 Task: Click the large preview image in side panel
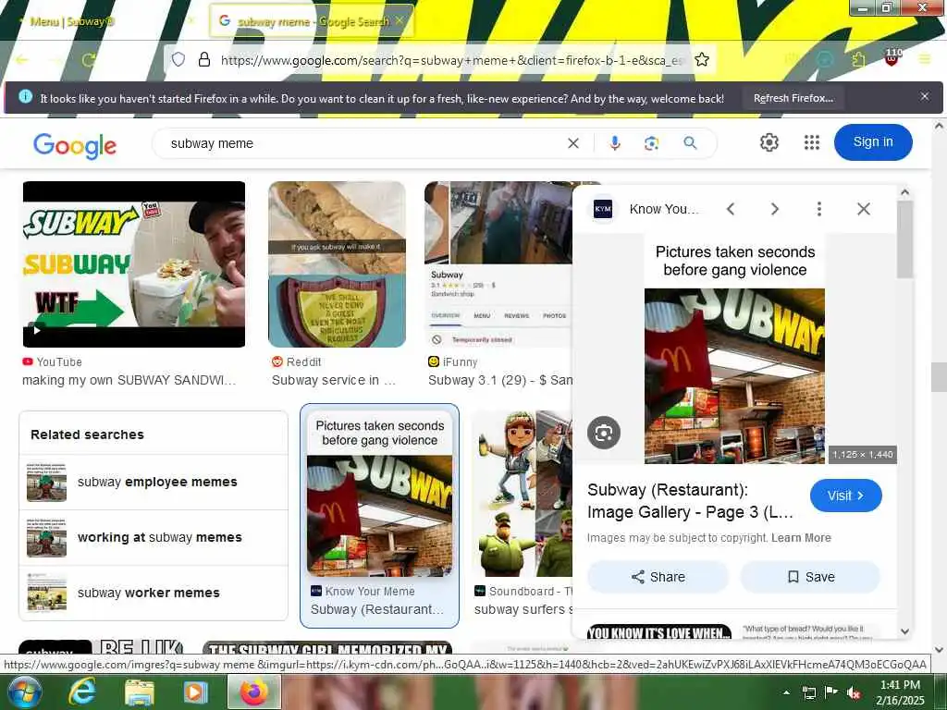[734, 350]
